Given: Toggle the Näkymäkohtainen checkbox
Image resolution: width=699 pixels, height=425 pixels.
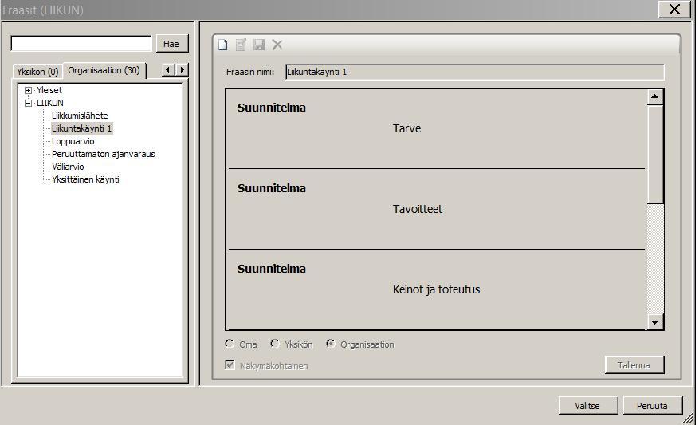Looking at the screenshot, I should pyautogui.click(x=230, y=365).
